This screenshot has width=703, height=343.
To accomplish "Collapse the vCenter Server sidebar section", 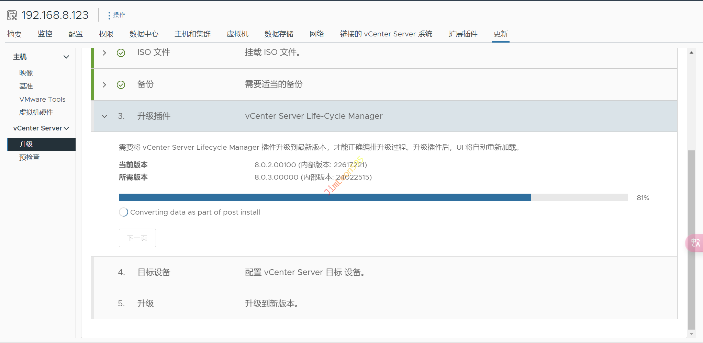I will click(66, 128).
